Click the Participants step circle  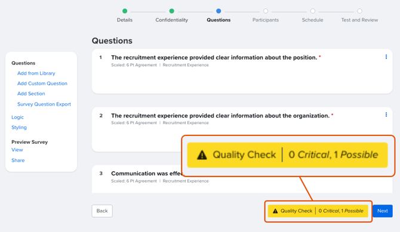pyautogui.click(x=266, y=11)
